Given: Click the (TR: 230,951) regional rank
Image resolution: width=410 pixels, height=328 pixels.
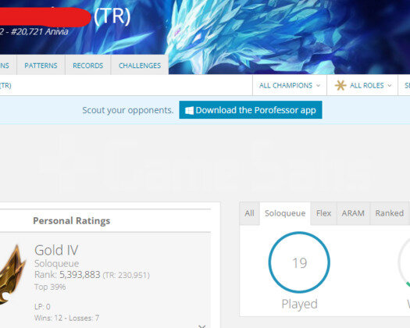Looking at the screenshot, I should coord(126,275).
